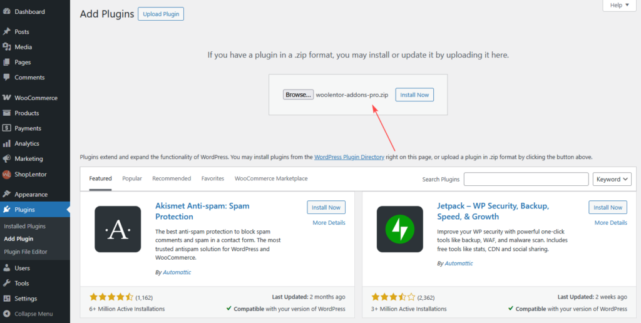Click Browse to choose a file

[x=298, y=95]
